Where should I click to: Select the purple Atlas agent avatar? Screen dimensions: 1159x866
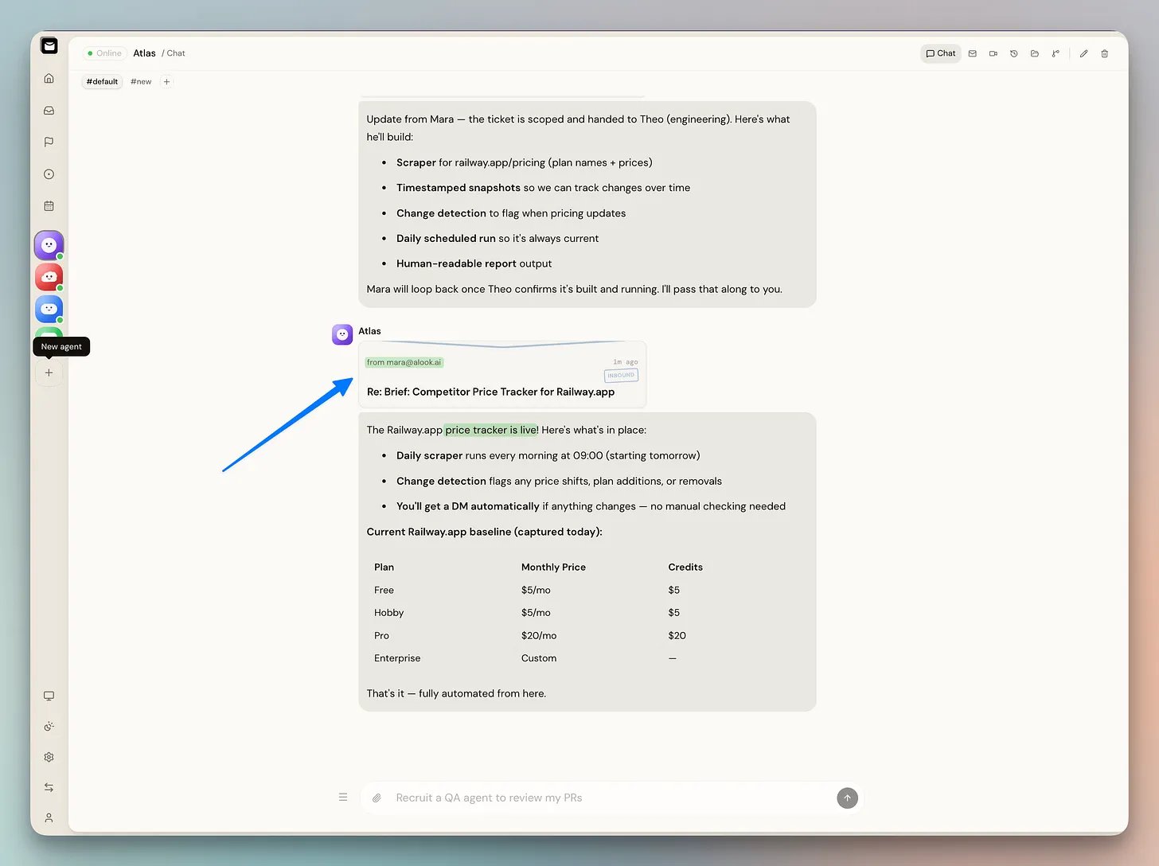[49, 245]
